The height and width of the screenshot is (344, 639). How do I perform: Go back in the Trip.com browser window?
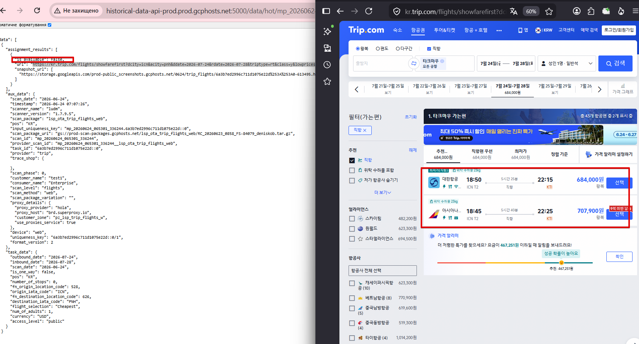(340, 11)
